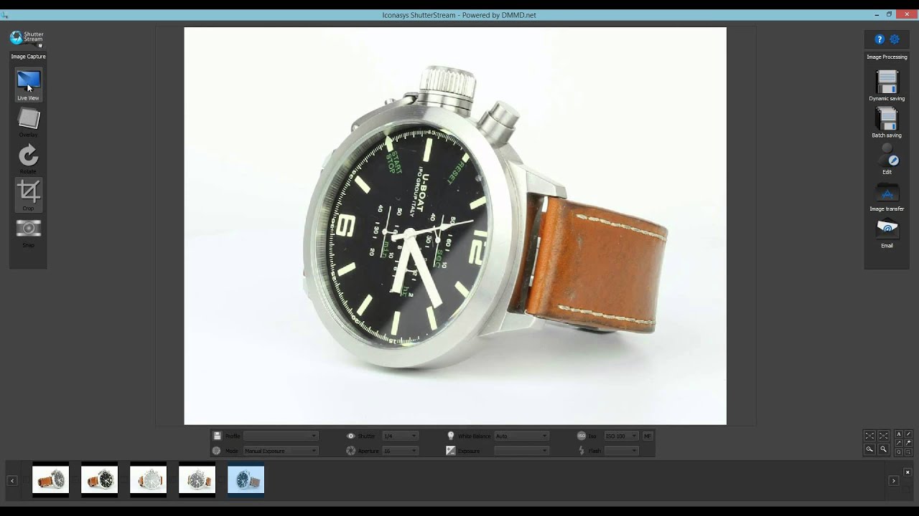Viewport: 919px width, 516px height.
Task: Select the highlighted fifth watch thumbnail
Action: point(246,479)
